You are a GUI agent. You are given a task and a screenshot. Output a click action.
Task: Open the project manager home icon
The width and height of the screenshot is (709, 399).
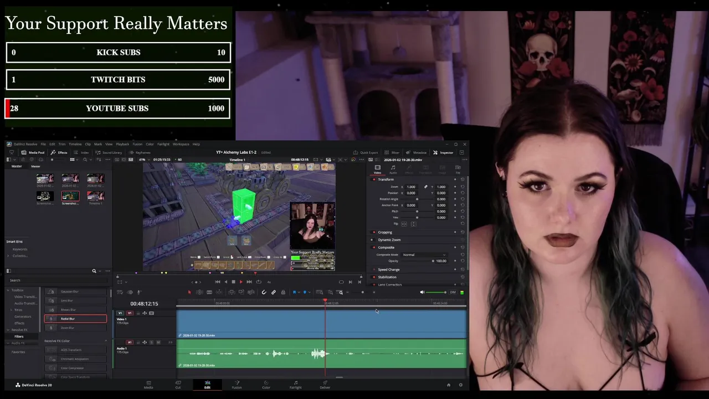pyautogui.click(x=449, y=385)
